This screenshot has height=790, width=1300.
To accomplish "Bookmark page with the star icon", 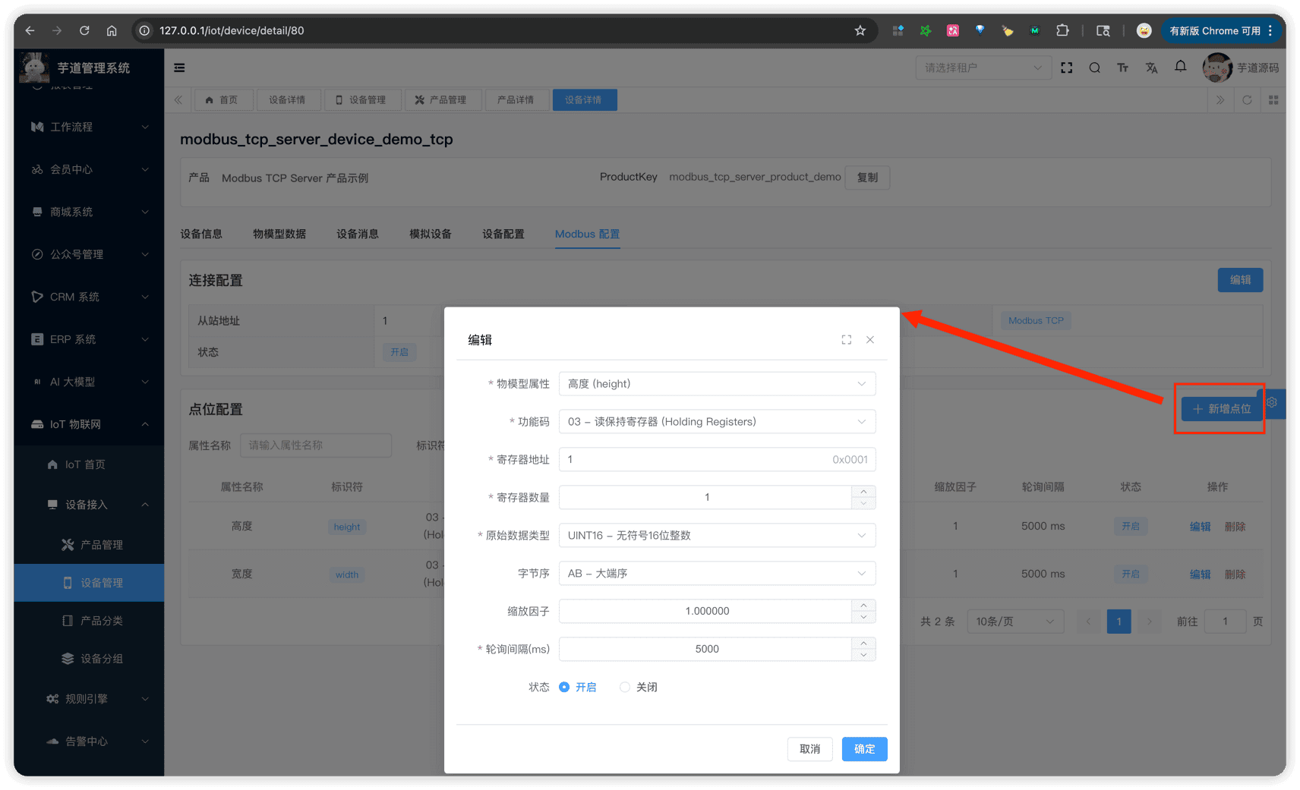I will coord(860,30).
